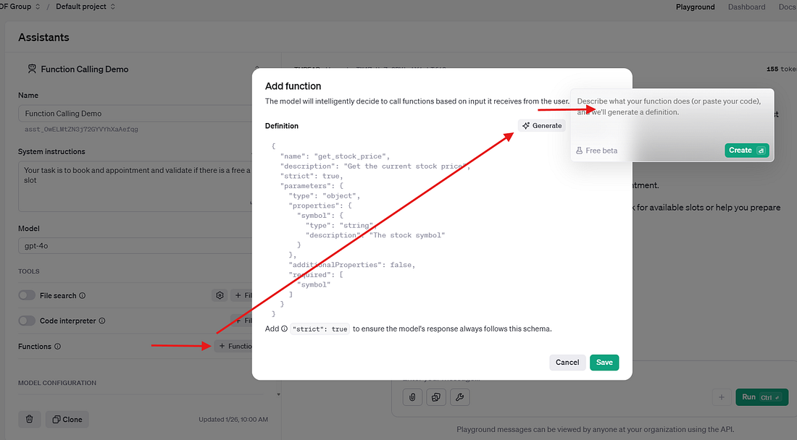Click info icon next to Add strict
This screenshot has width=797, height=440.
click(x=284, y=329)
